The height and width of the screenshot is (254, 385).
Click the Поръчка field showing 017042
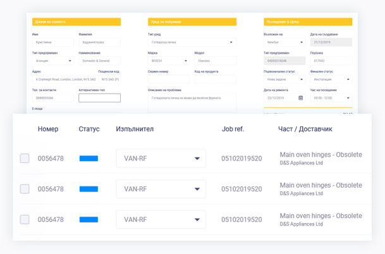click(331, 61)
